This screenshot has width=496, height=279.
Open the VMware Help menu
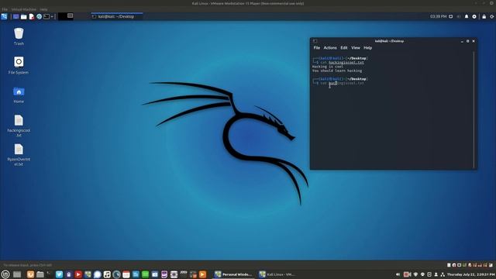[x=43, y=9]
